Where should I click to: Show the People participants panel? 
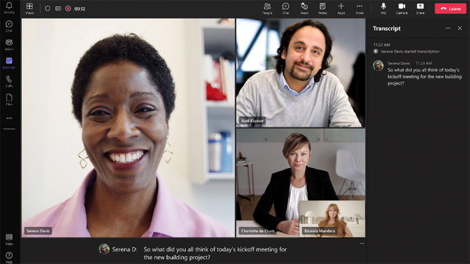click(x=267, y=8)
